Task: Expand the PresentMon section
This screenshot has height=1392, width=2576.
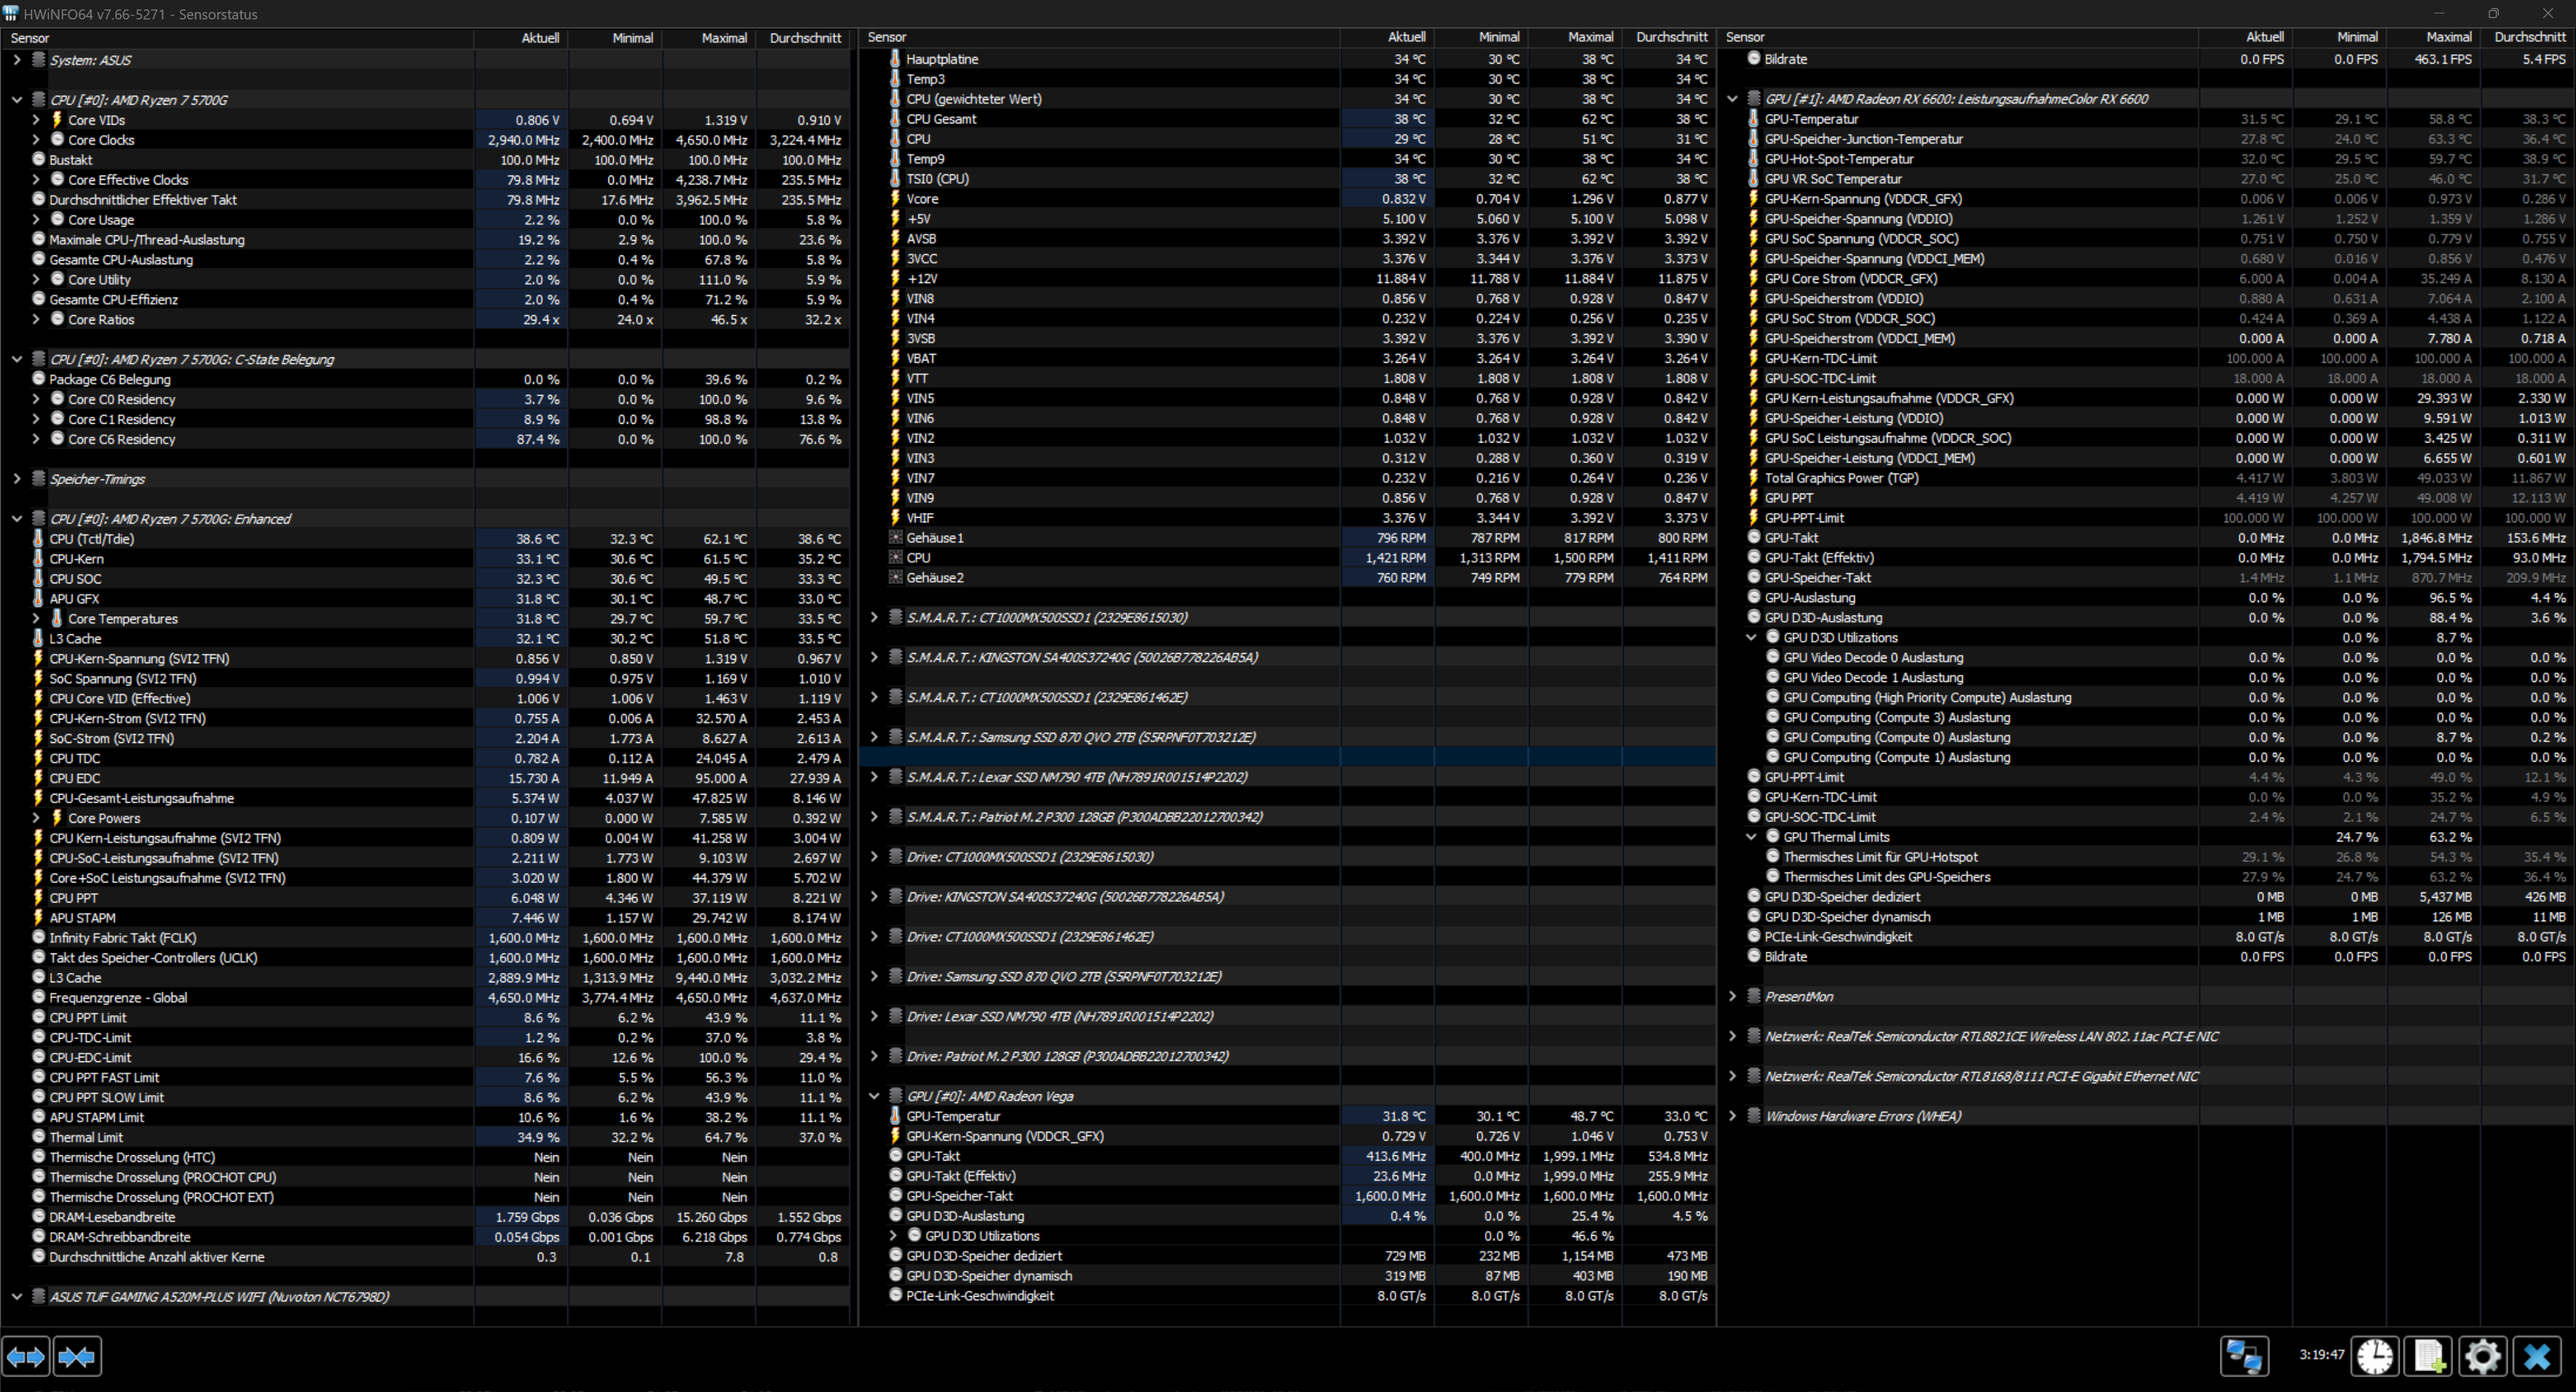Action: 1733,996
